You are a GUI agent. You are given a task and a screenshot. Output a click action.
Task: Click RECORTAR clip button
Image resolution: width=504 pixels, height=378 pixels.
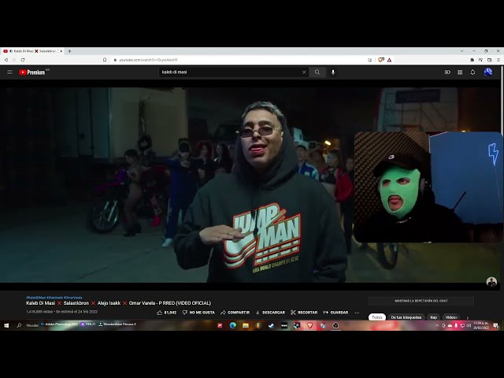tap(304, 313)
